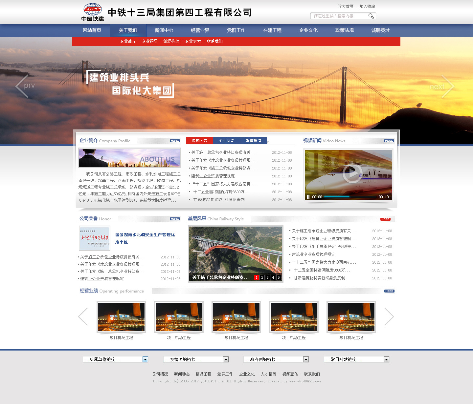Screen dimensions: 473x404
Task: Open first 项目机场工程 project thumbnail
Action: pos(121,317)
